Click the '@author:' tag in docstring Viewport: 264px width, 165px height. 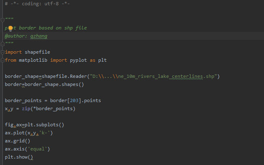[x=16, y=36]
